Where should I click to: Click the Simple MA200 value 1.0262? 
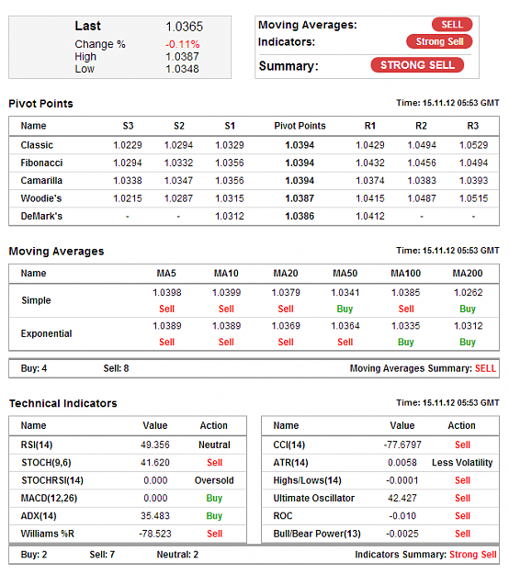[x=468, y=292]
